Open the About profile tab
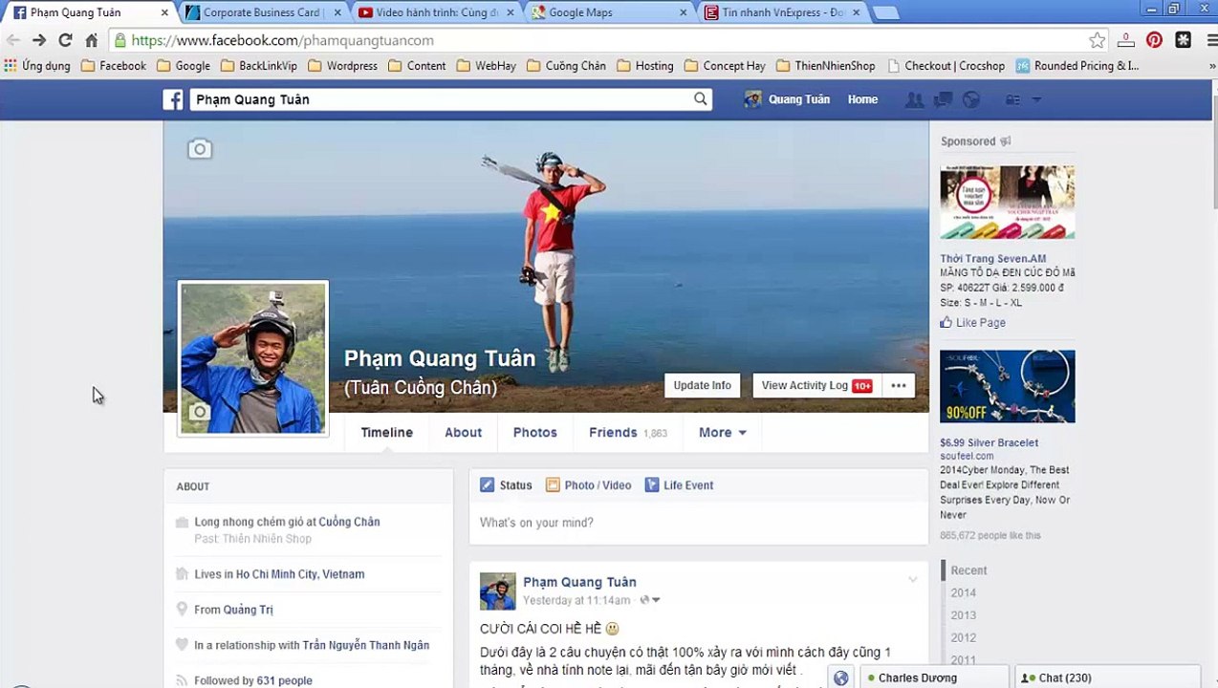The image size is (1218, 688). coord(464,433)
